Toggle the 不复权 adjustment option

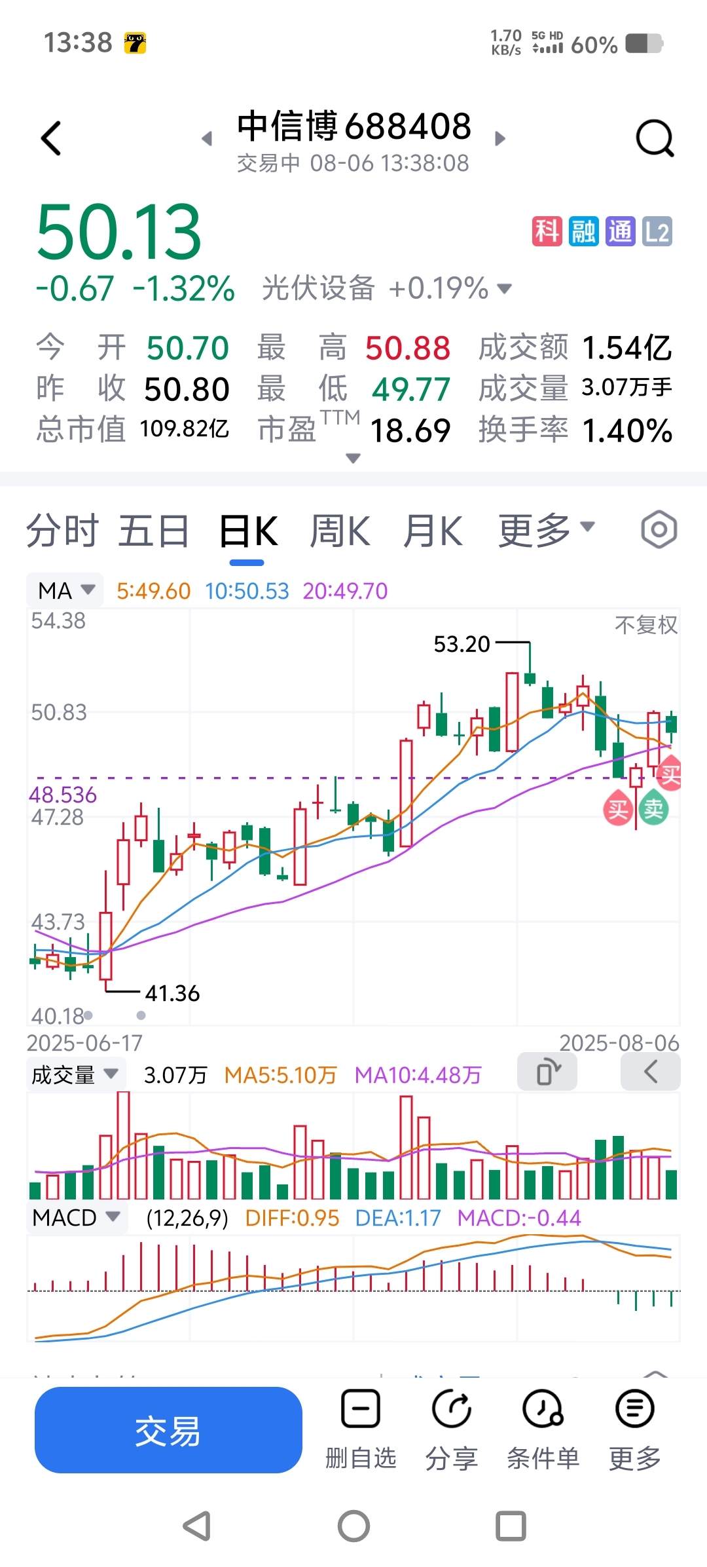point(646,624)
